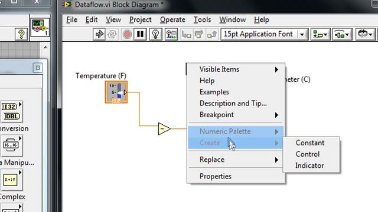Open the 15pt Application Font dropdown
This screenshot has height=212, width=378.
(x=265, y=34)
